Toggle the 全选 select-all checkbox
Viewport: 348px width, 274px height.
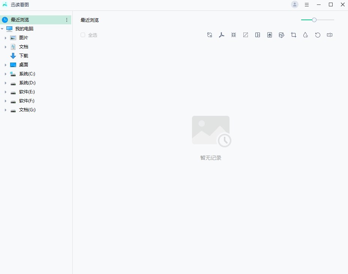[83, 35]
